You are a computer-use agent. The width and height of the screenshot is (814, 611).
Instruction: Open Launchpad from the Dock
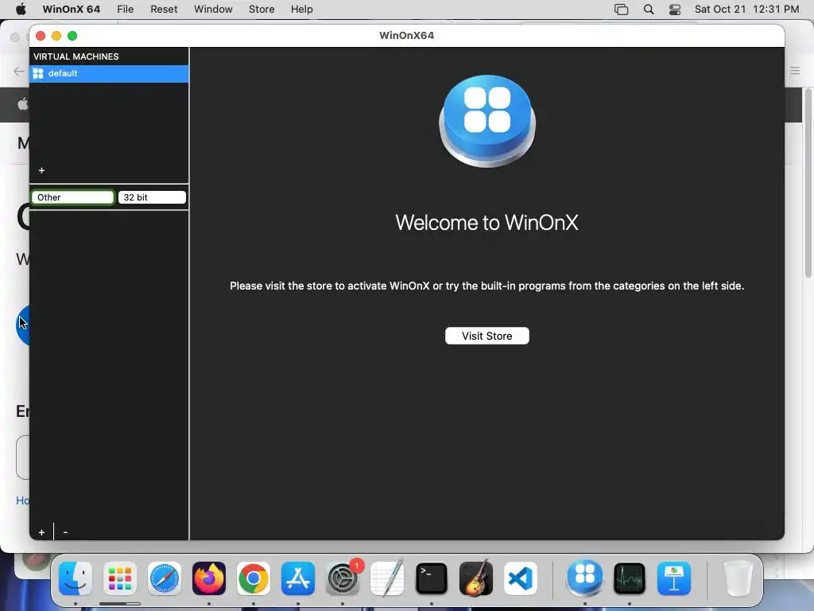point(120,578)
